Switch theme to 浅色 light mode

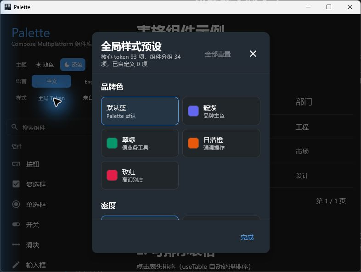(45, 65)
